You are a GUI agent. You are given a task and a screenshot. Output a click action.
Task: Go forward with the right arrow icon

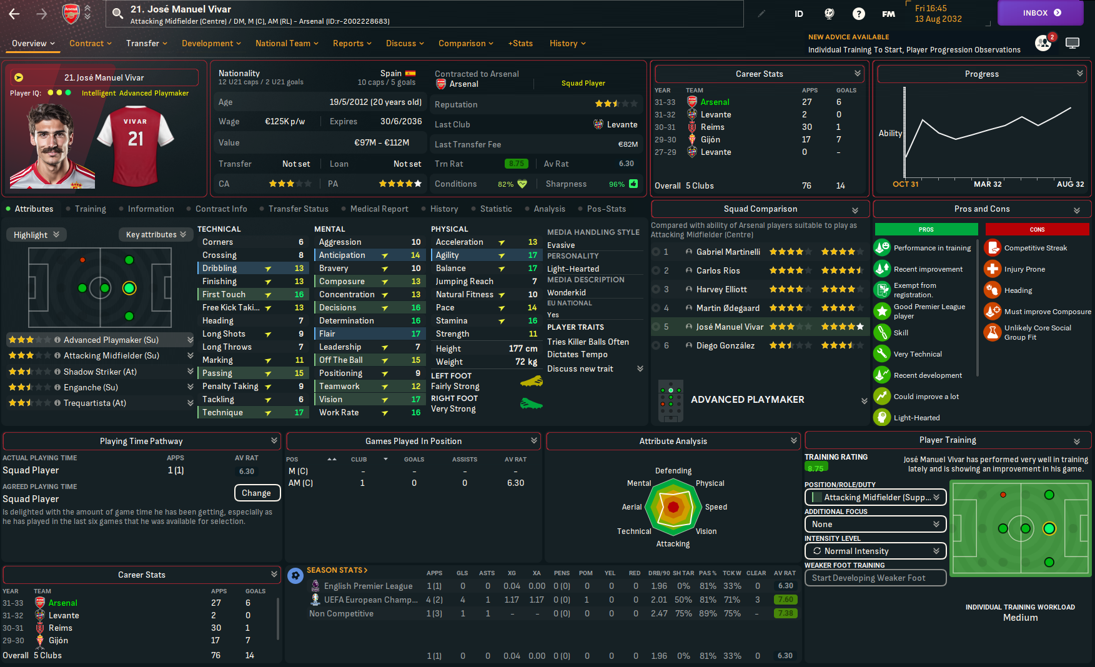tap(41, 14)
